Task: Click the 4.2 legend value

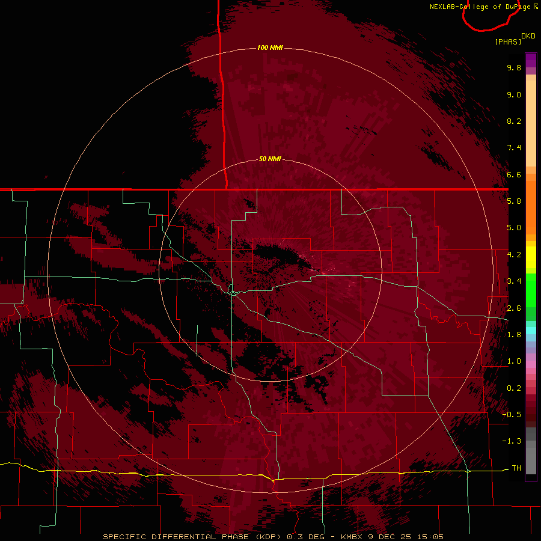Action: [514, 255]
